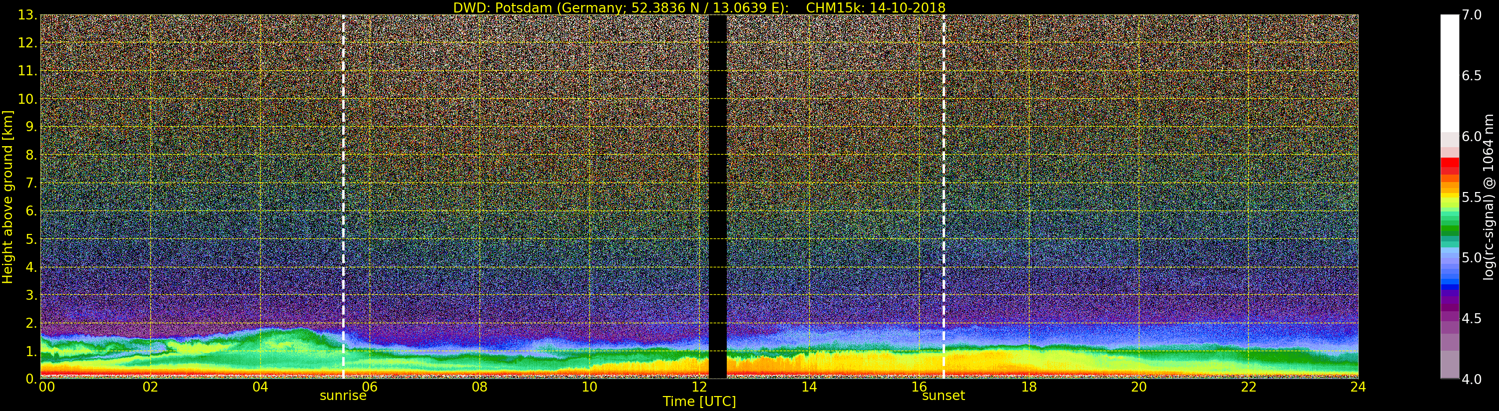Click colorbar tick label "5.5"

point(1472,197)
